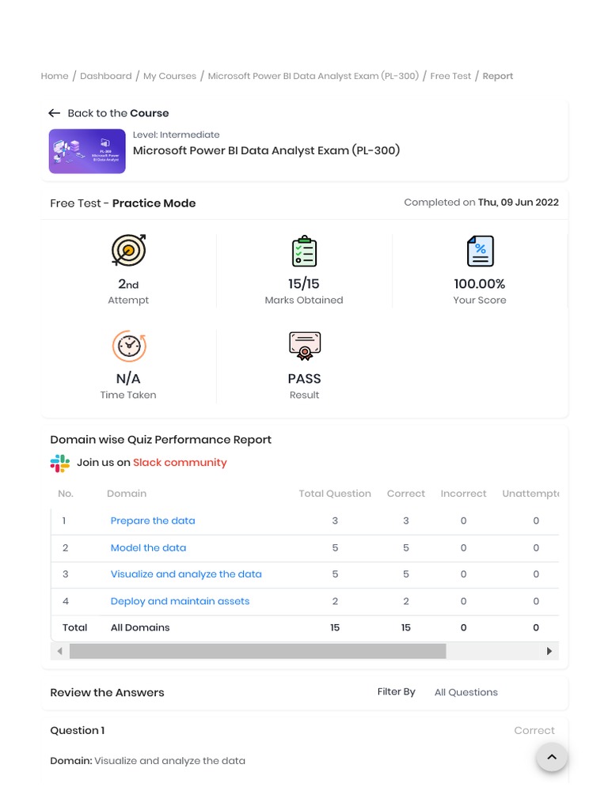Click the table's right scroll arrow
Viewport: 608px width, 810px height.
tap(549, 651)
